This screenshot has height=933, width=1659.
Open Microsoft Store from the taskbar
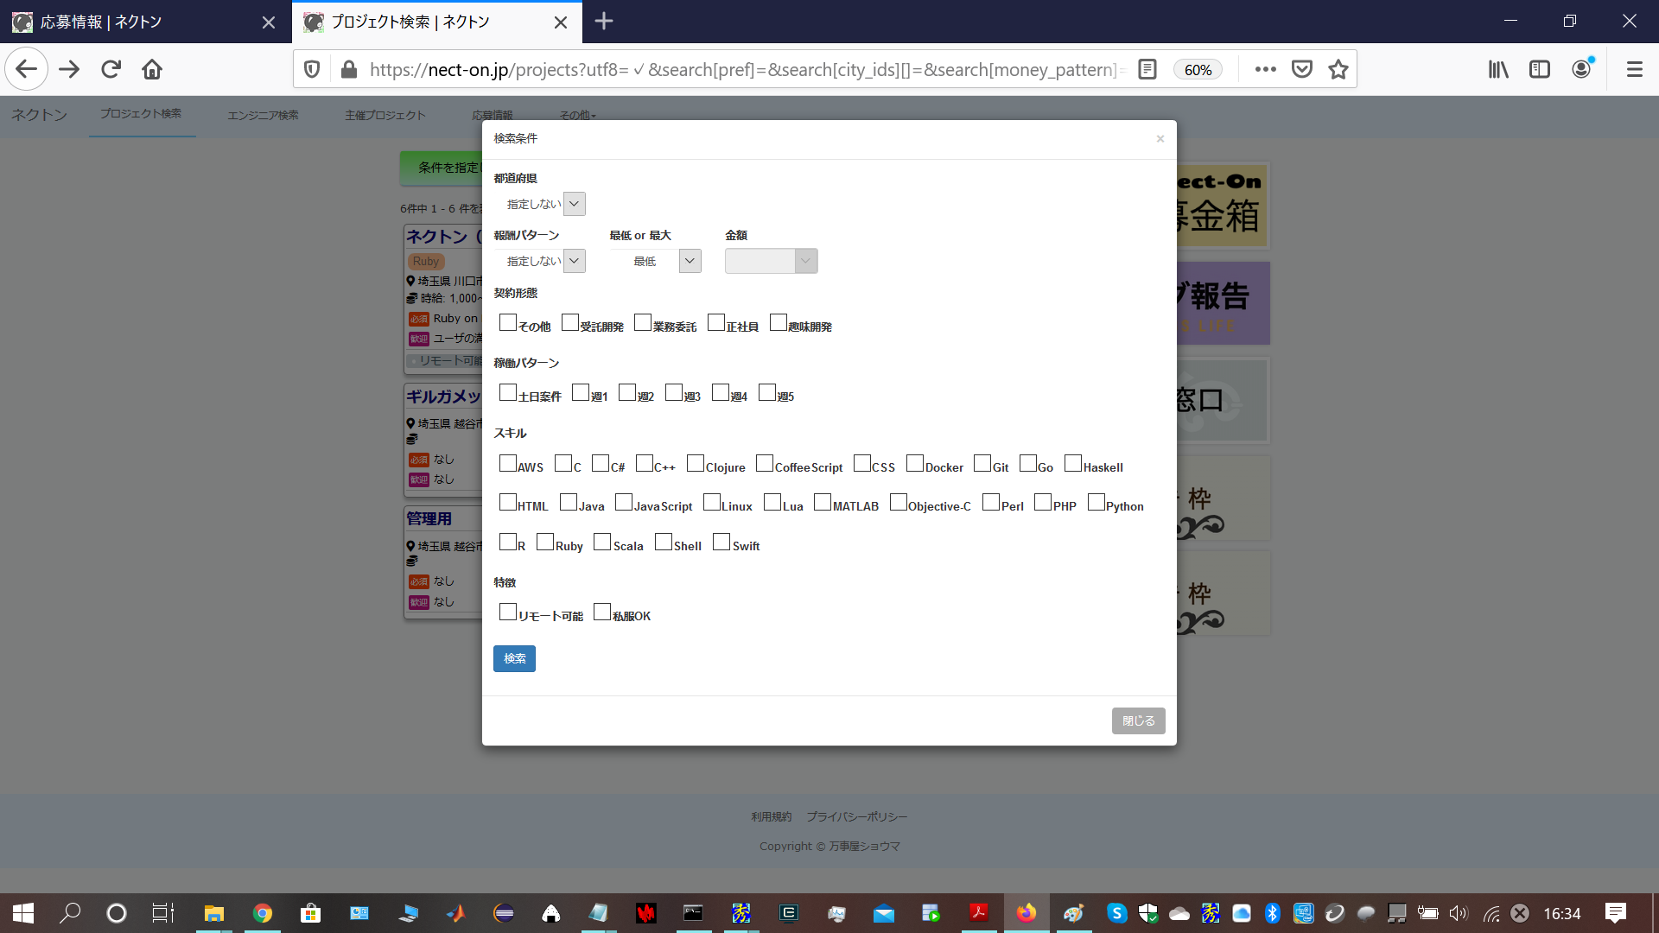pyautogui.click(x=310, y=913)
